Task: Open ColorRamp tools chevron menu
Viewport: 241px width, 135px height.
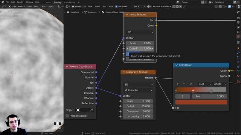Action: click(x=191, y=84)
